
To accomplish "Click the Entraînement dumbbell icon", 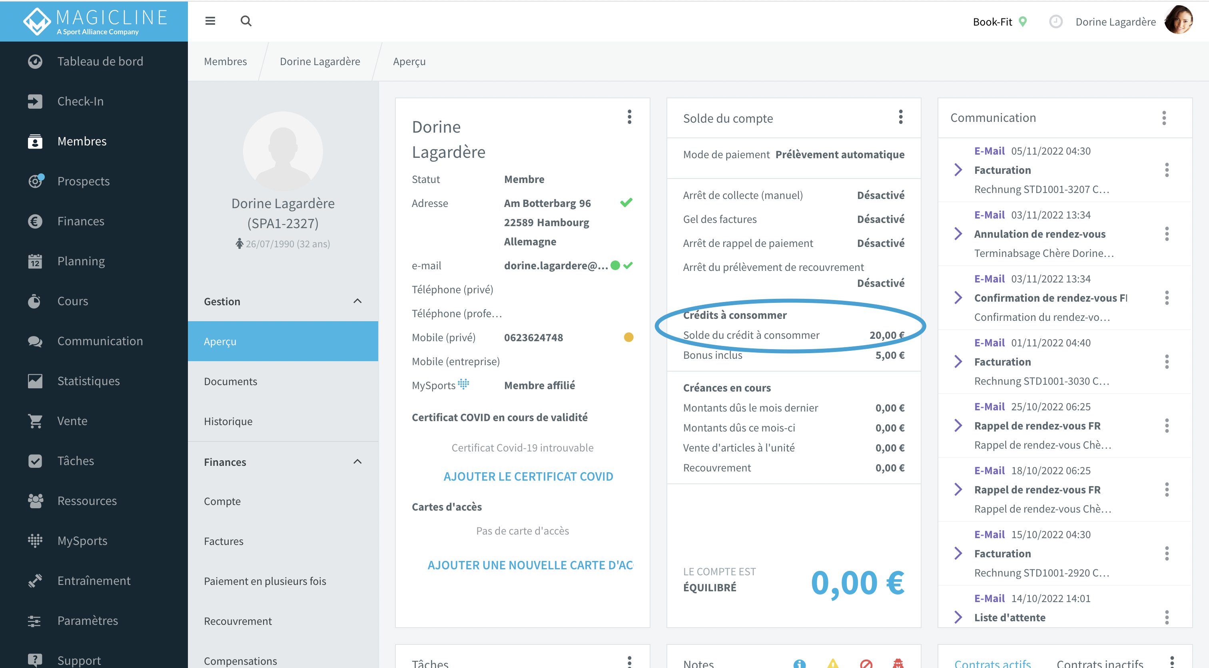I will tap(35, 580).
